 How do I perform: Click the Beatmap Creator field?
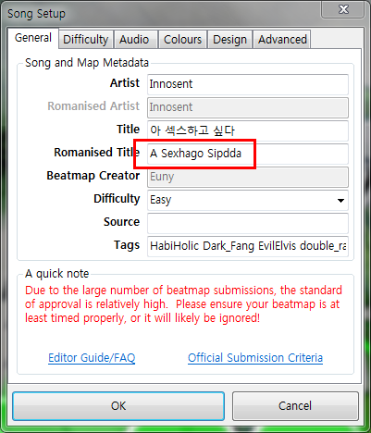click(248, 177)
